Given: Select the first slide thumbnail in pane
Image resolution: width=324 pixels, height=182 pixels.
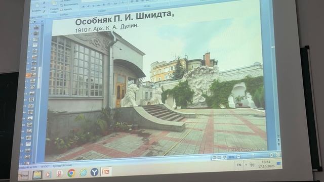Looking at the screenshot, I should 36,27.
